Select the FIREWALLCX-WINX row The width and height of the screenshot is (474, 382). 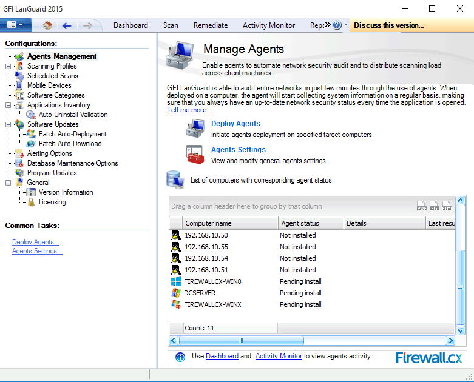[x=312, y=304]
